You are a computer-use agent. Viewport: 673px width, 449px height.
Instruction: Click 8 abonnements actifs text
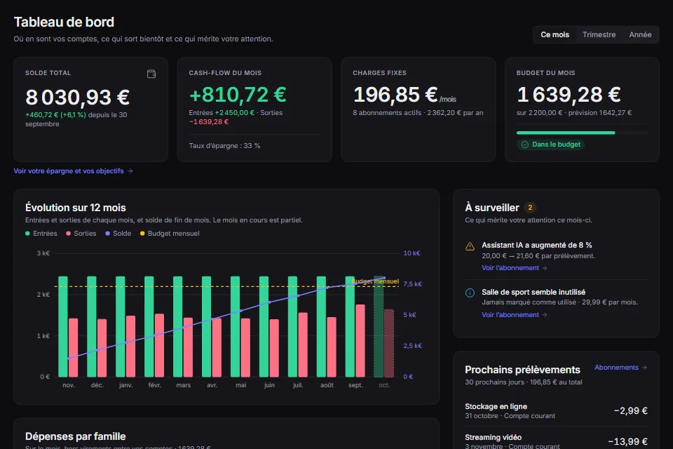tap(387, 112)
